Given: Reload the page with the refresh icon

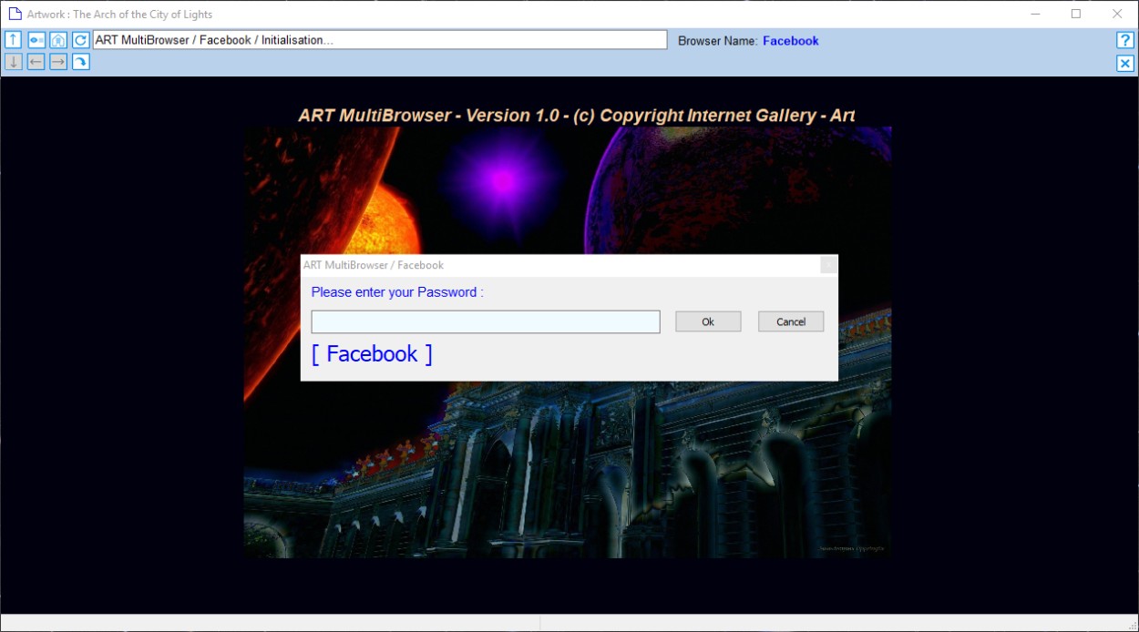Looking at the screenshot, I should pos(81,40).
